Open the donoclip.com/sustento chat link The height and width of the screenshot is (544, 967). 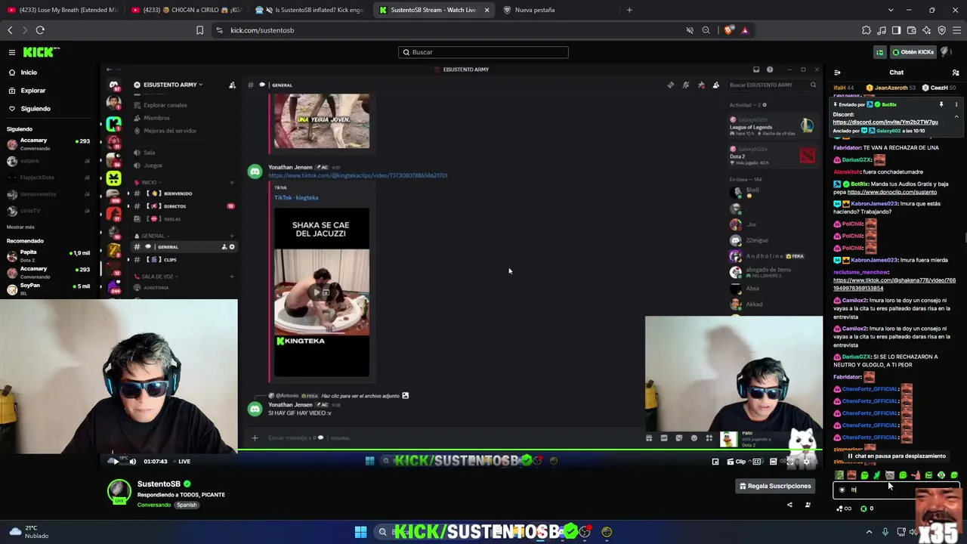click(891, 192)
